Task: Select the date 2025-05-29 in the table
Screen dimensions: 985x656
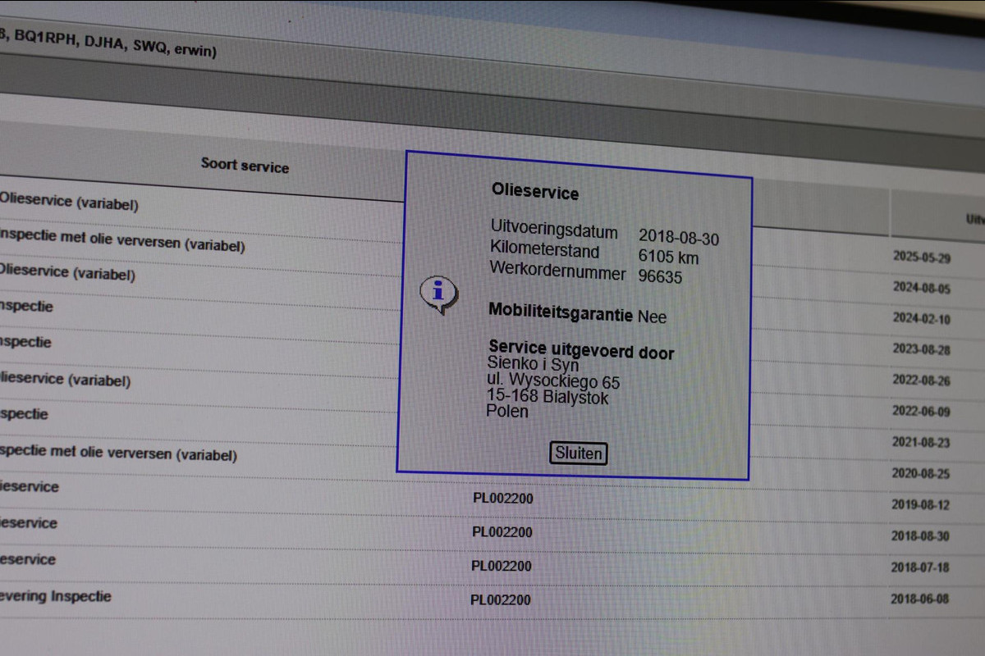Action: [x=921, y=257]
